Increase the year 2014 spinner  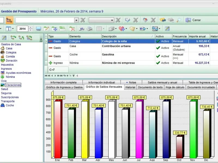tap(31, 27)
